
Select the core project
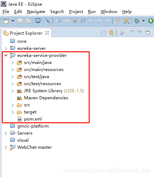(22, 41)
